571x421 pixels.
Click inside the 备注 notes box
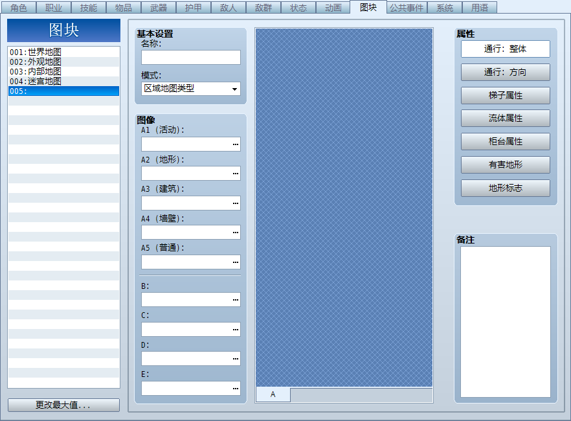(x=506, y=321)
